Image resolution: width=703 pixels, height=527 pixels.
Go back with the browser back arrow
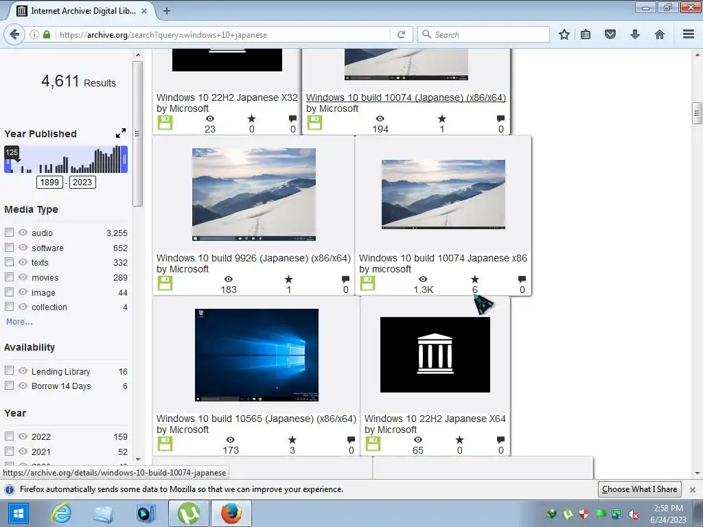[x=14, y=34]
